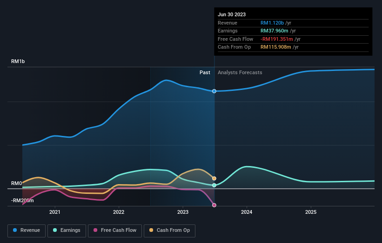This screenshot has width=382, height=243.
Task: Click the teal Earnings legend dot
Action: [x=55, y=230]
